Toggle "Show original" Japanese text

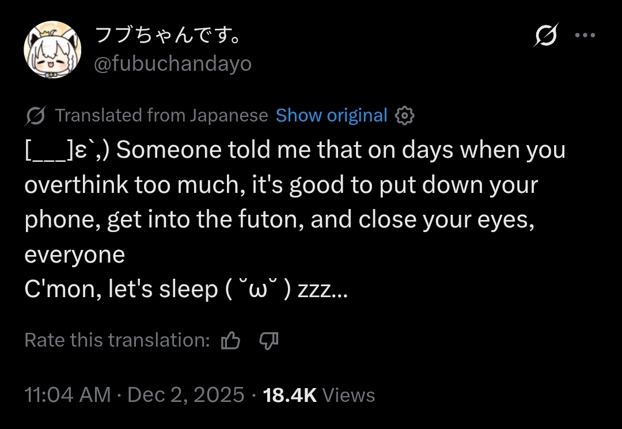[331, 116]
